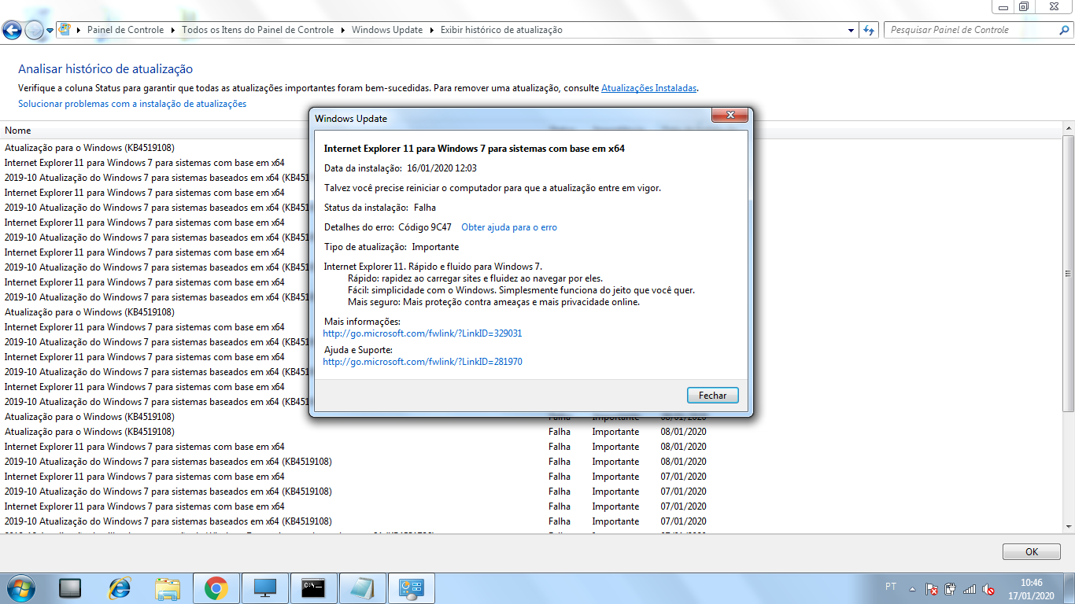Screen dimensions: 1075x604
Task: Launch Internet Explorer from the taskbar
Action: (120, 588)
